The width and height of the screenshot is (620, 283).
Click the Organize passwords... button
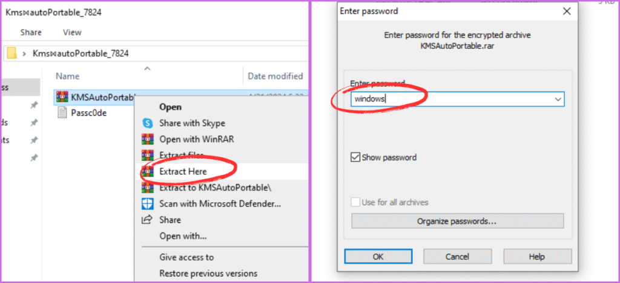point(457,221)
